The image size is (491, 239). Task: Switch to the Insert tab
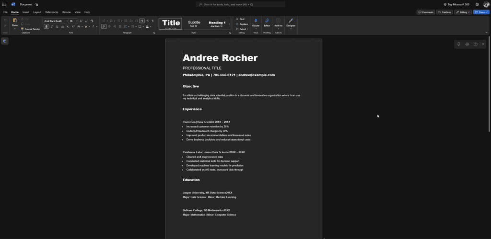[x=26, y=12]
